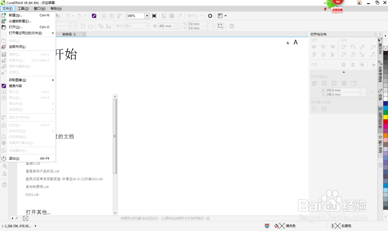Open the 提示(N) docker tab
Screen dimensions: 388x231
(x=380, y=46)
